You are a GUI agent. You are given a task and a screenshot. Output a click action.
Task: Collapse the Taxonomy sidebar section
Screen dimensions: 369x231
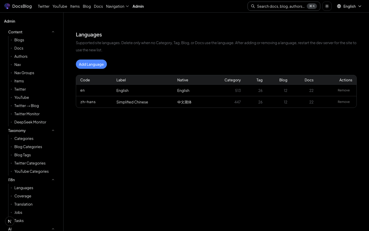(53, 130)
